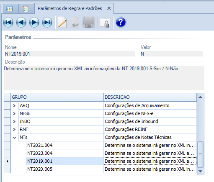Jump to last record navigation button
This screenshot has width=214, height=182.
pos(47,22)
